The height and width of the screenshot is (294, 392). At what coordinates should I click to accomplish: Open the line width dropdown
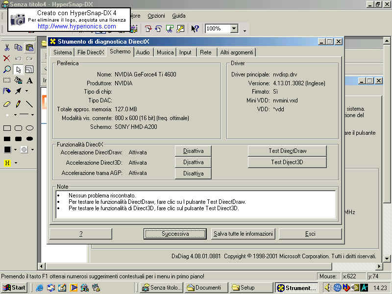(32, 115)
